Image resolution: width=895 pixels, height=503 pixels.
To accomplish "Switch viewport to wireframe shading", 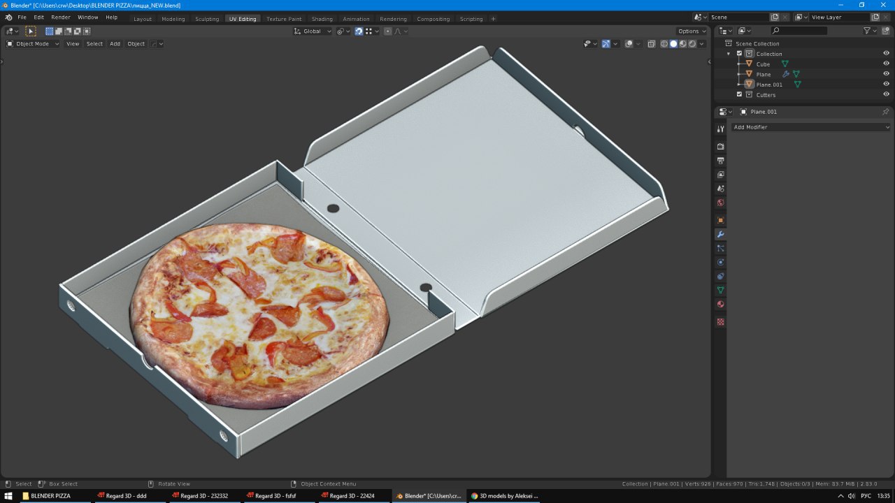I will [x=664, y=43].
